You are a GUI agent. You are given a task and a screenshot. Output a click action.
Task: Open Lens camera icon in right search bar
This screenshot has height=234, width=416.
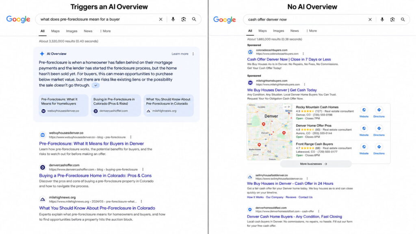pos(392,19)
